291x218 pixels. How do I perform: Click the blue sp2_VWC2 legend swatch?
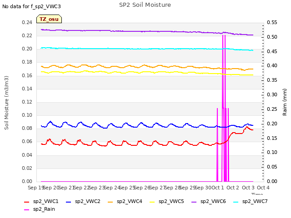(x=69, y=202)
